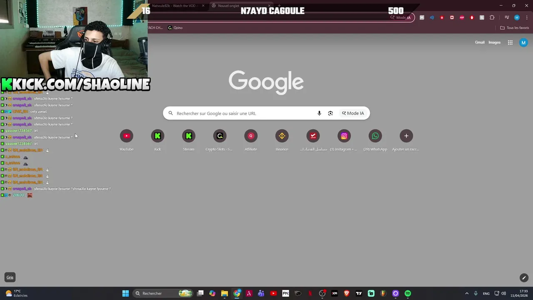Open the Qzino bookmark

(175, 27)
